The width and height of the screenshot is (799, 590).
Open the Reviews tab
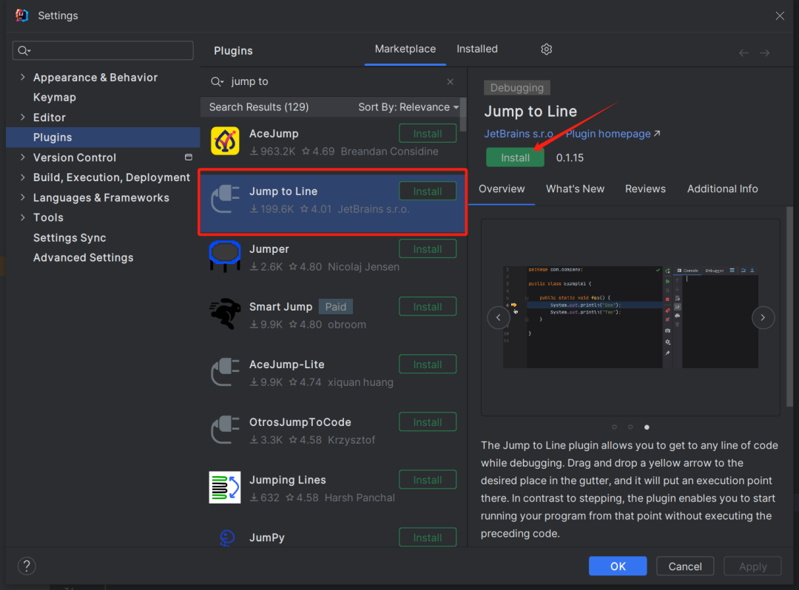644,189
